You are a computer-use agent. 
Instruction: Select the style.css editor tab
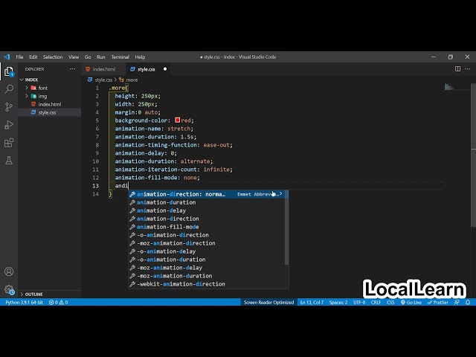pos(147,69)
